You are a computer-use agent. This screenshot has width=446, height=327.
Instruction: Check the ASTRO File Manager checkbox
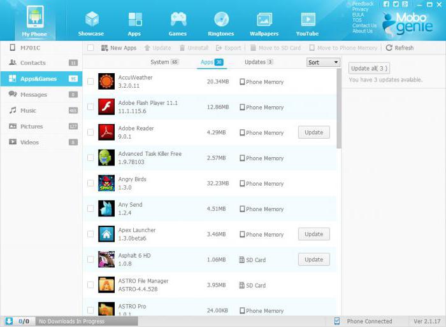pyautogui.click(x=90, y=285)
